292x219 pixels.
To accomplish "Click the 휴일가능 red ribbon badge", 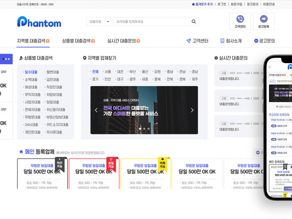I will 111,165.
